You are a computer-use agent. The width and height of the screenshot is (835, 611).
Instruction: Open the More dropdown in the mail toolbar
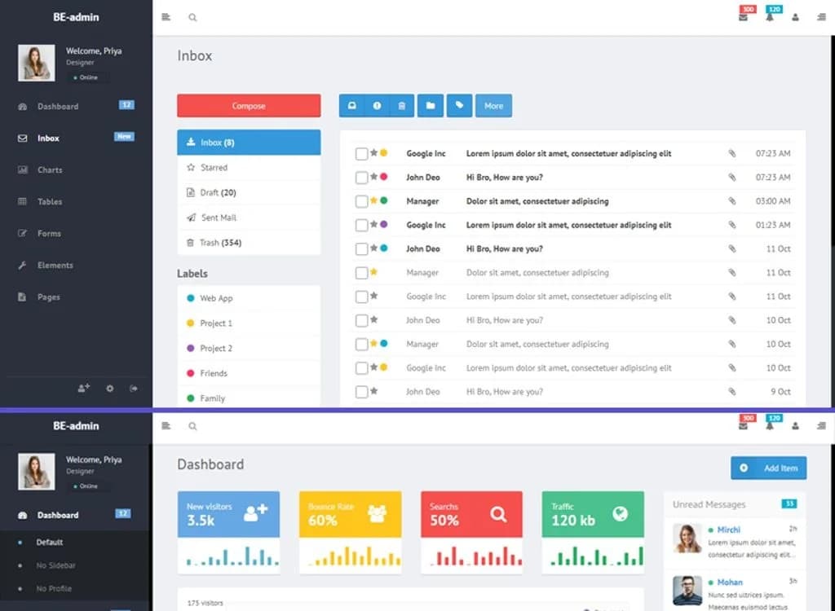coord(493,105)
